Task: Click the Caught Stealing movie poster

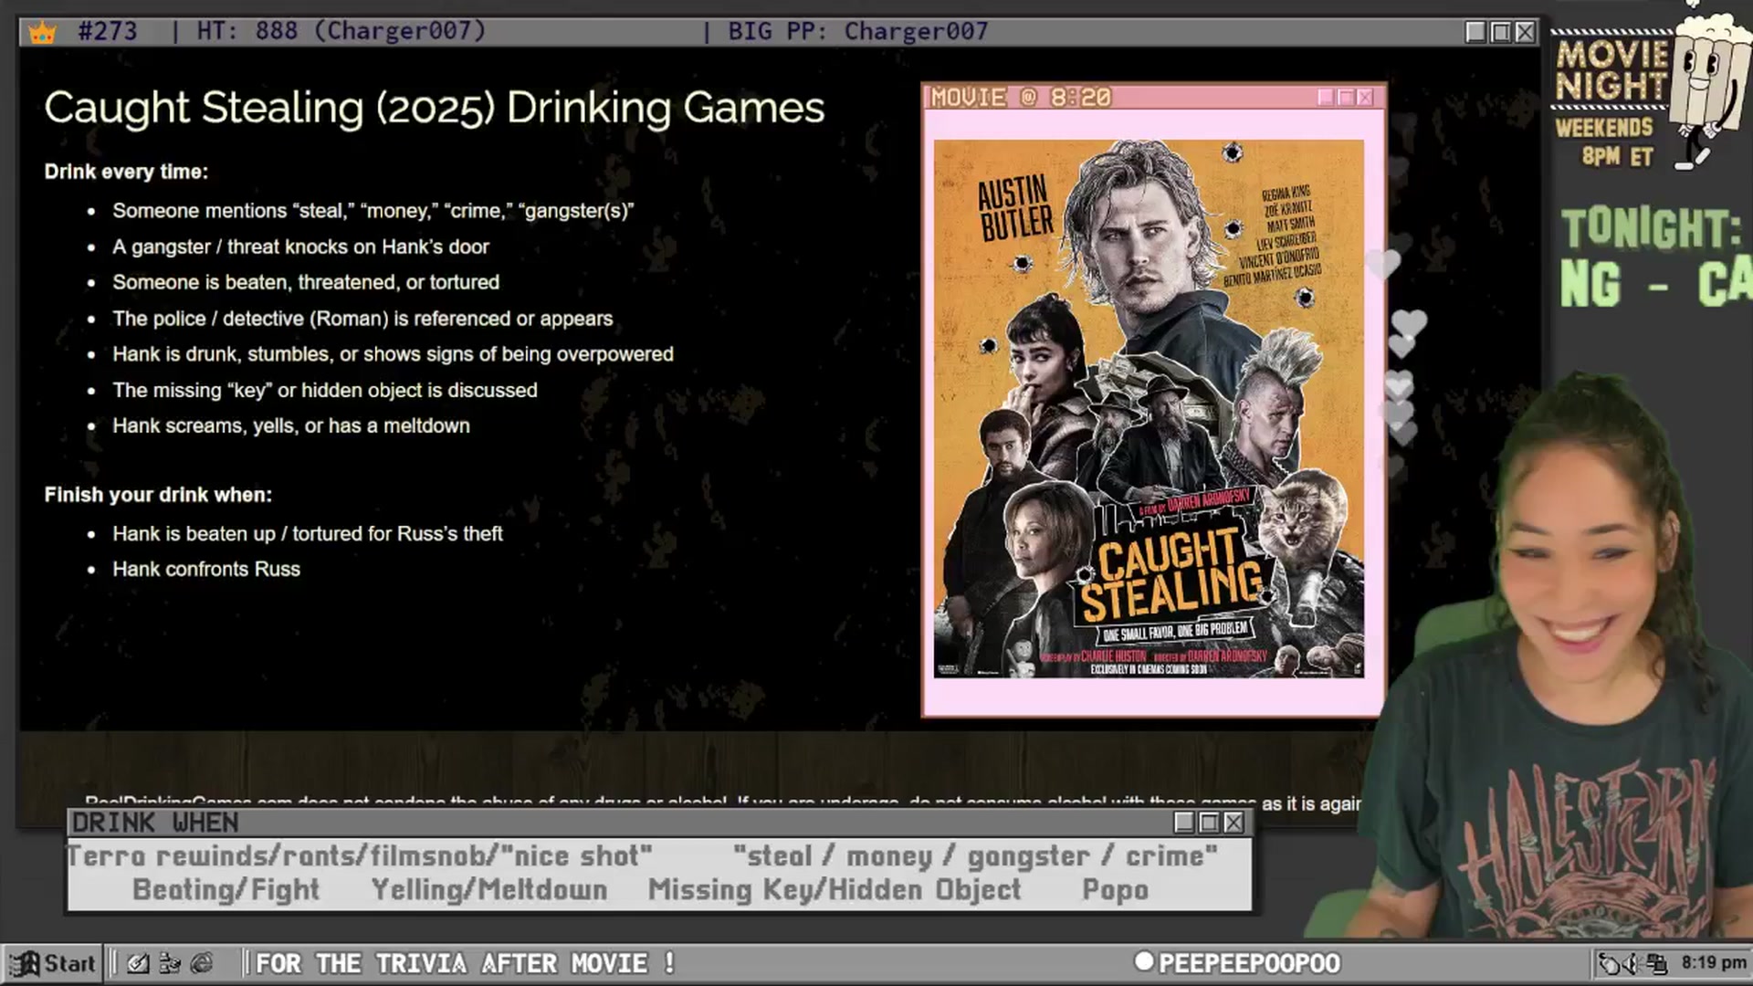Action: coord(1149,408)
